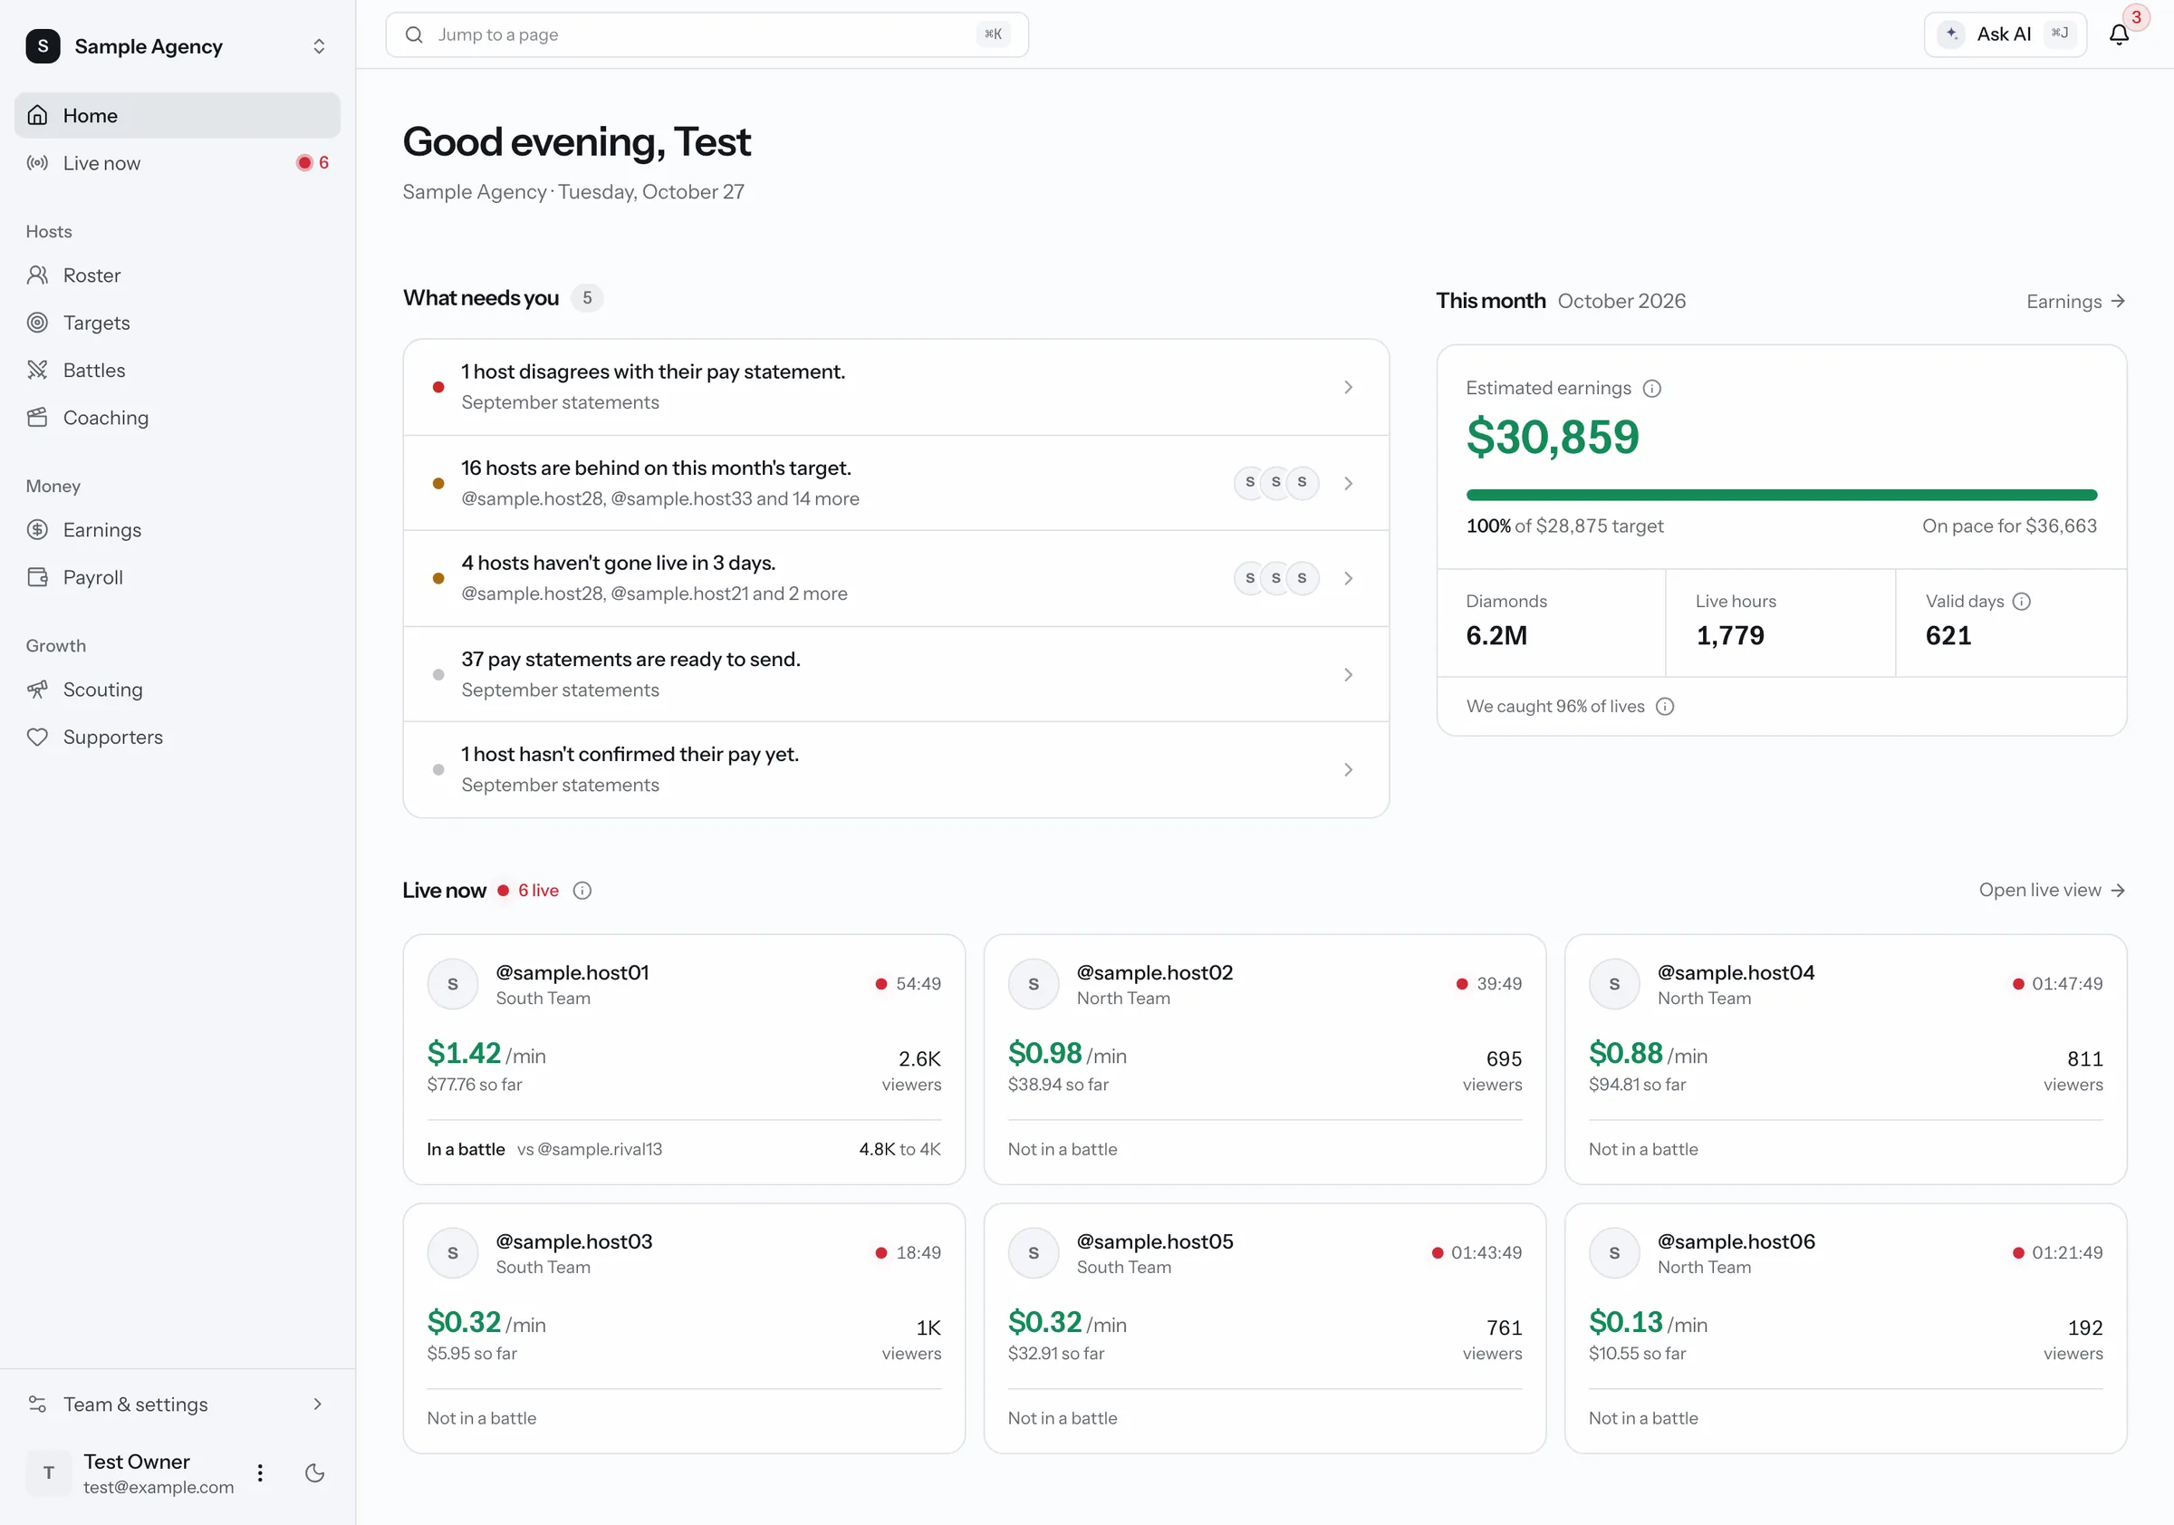Click the Sample Agency logo icon
The width and height of the screenshot is (2174, 1525).
[x=43, y=45]
